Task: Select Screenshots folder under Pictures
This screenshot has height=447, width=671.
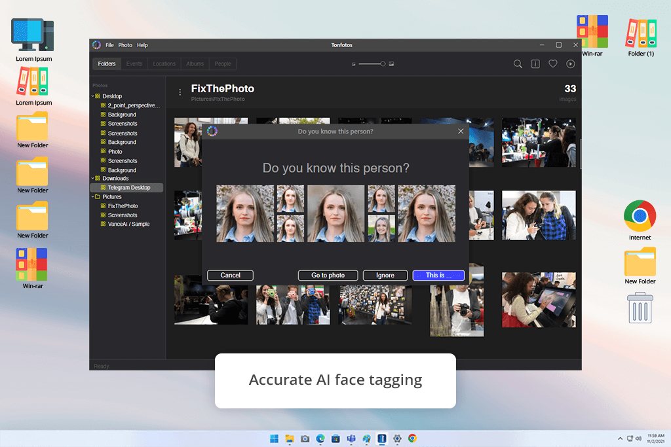Action: [x=119, y=215]
